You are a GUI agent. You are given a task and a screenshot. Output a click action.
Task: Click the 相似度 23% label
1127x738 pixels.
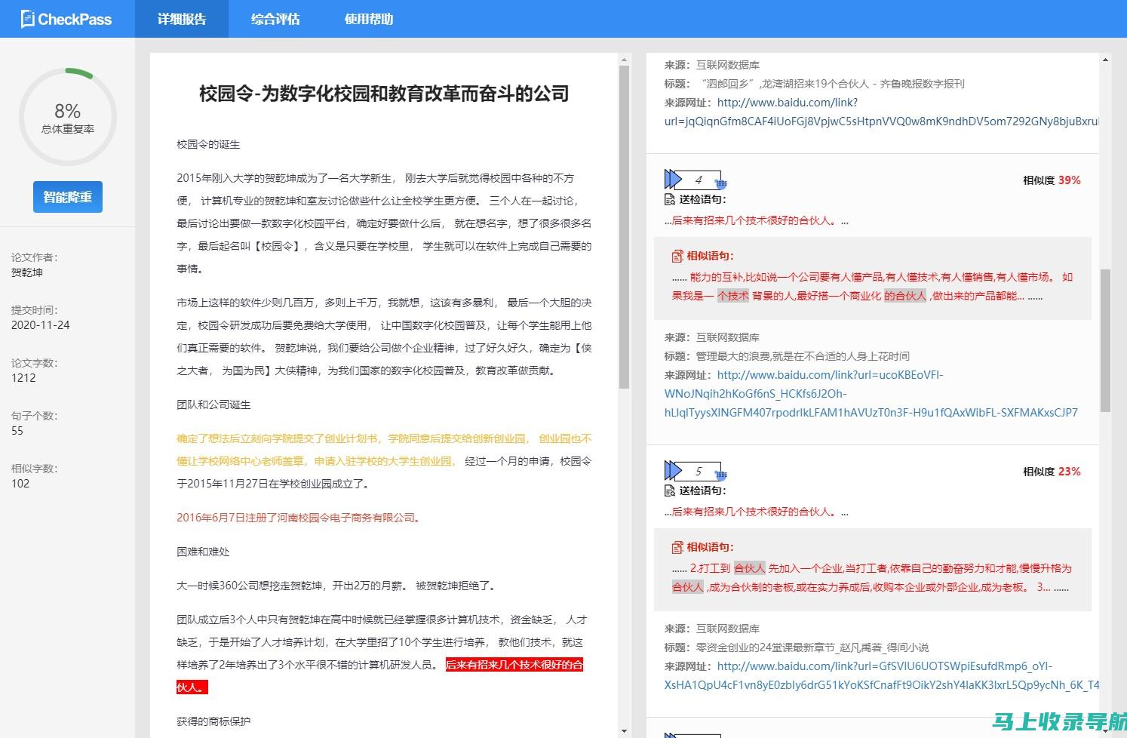(x=1052, y=472)
